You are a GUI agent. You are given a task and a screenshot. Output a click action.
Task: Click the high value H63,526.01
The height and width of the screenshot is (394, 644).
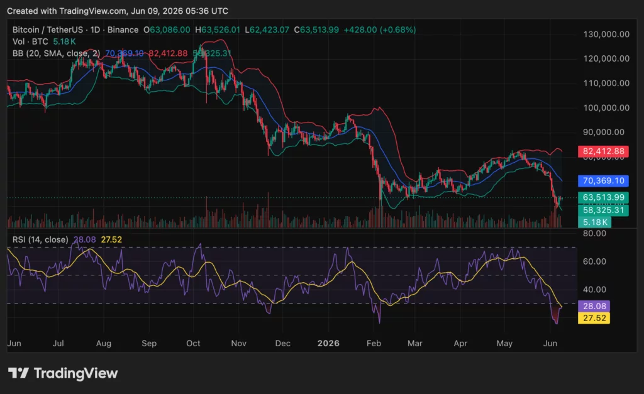[217, 30]
